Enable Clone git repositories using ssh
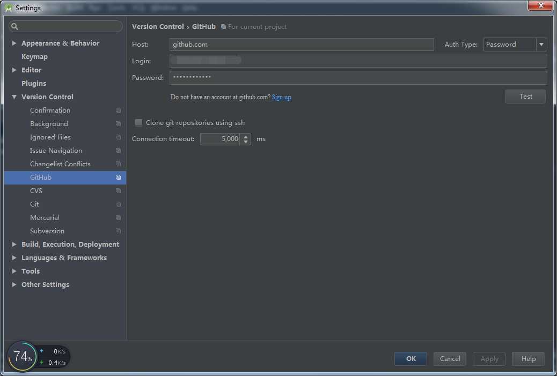557x376 pixels. pos(138,122)
